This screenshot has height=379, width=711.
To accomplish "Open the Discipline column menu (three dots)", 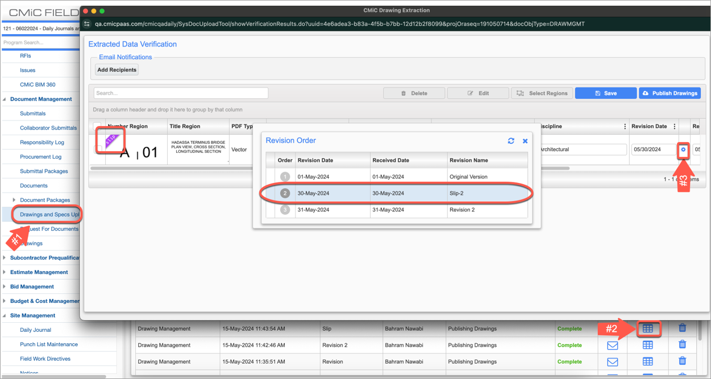I will [x=625, y=127].
